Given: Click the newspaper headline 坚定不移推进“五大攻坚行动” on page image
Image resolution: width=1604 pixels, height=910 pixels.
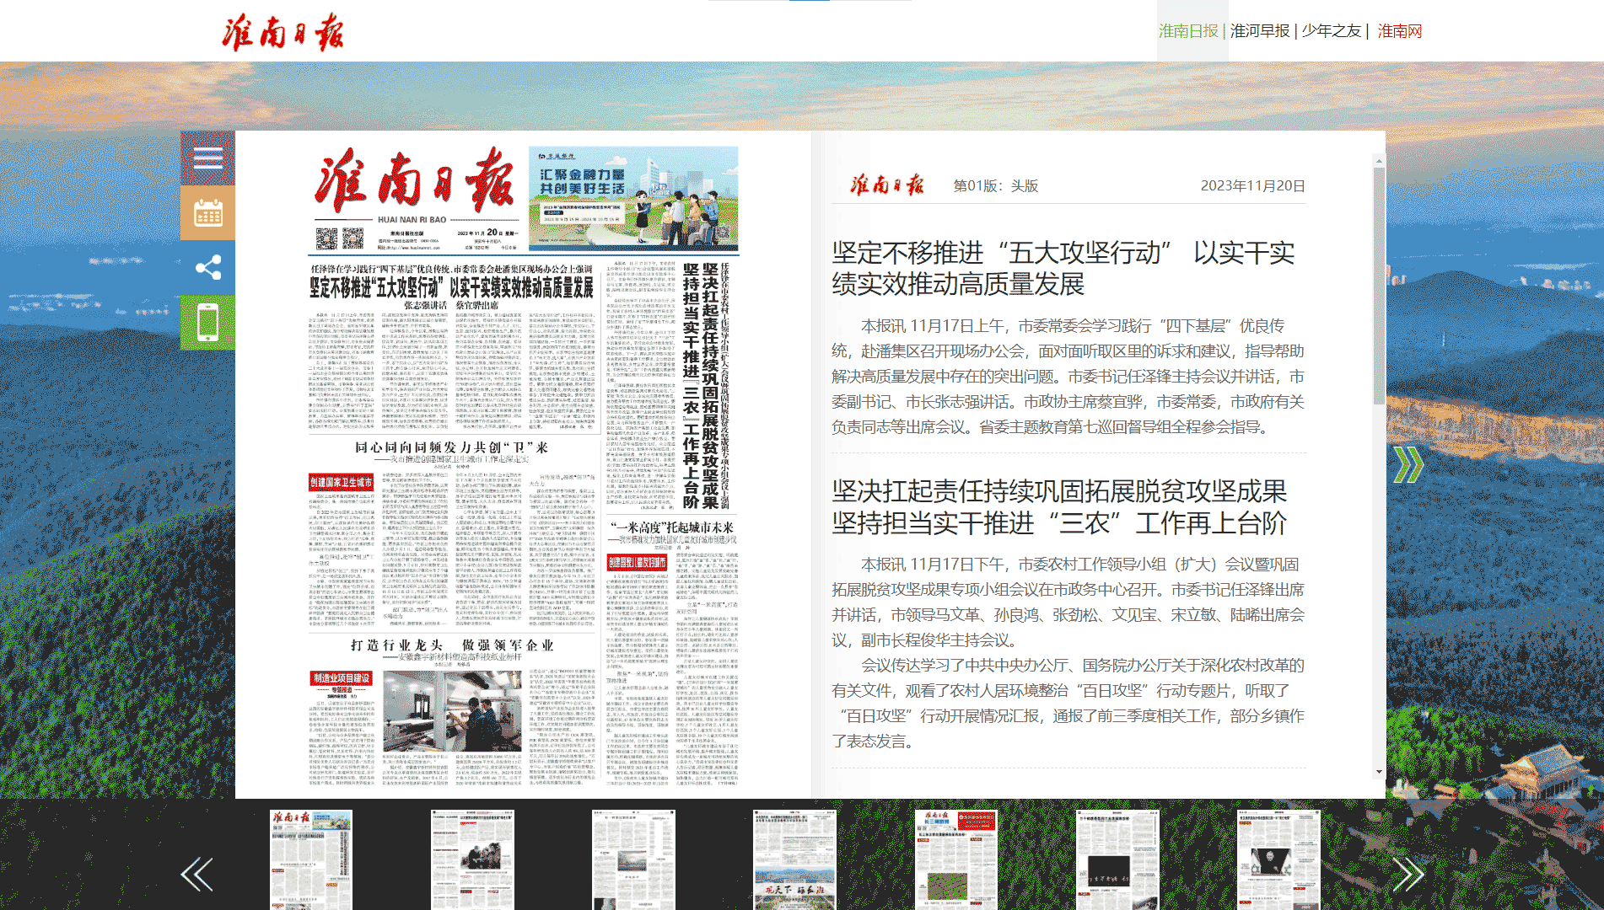Looking at the screenshot, I should (451, 287).
